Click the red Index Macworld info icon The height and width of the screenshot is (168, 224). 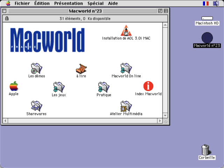click(x=148, y=86)
